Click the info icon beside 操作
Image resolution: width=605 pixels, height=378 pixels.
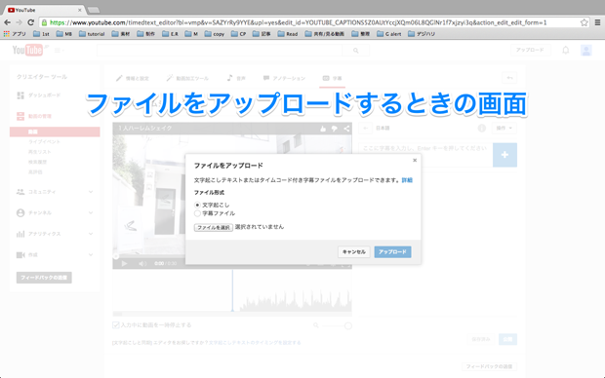(x=481, y=128)
